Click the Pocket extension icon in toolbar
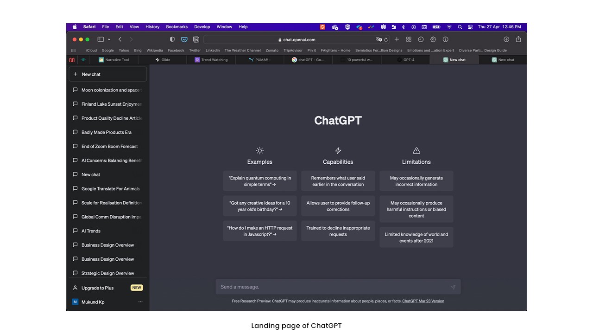Screen dimensions: 593x334 coord(184,39)
